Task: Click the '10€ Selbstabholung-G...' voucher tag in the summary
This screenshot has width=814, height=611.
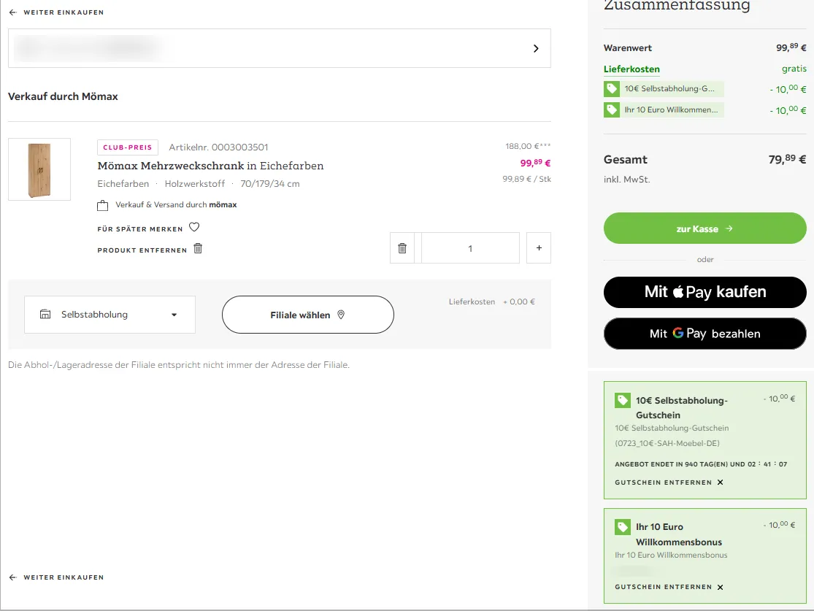Action: 664,89
